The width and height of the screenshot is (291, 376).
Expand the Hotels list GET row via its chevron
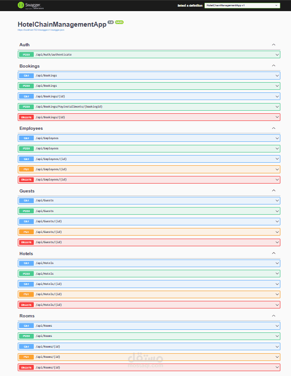(277, 263)
